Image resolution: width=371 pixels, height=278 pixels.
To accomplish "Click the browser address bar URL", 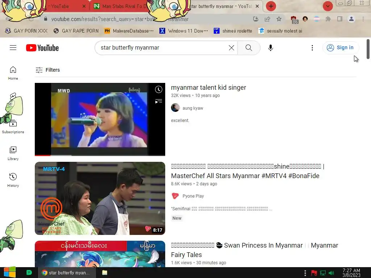I will (x=120, y=19).
